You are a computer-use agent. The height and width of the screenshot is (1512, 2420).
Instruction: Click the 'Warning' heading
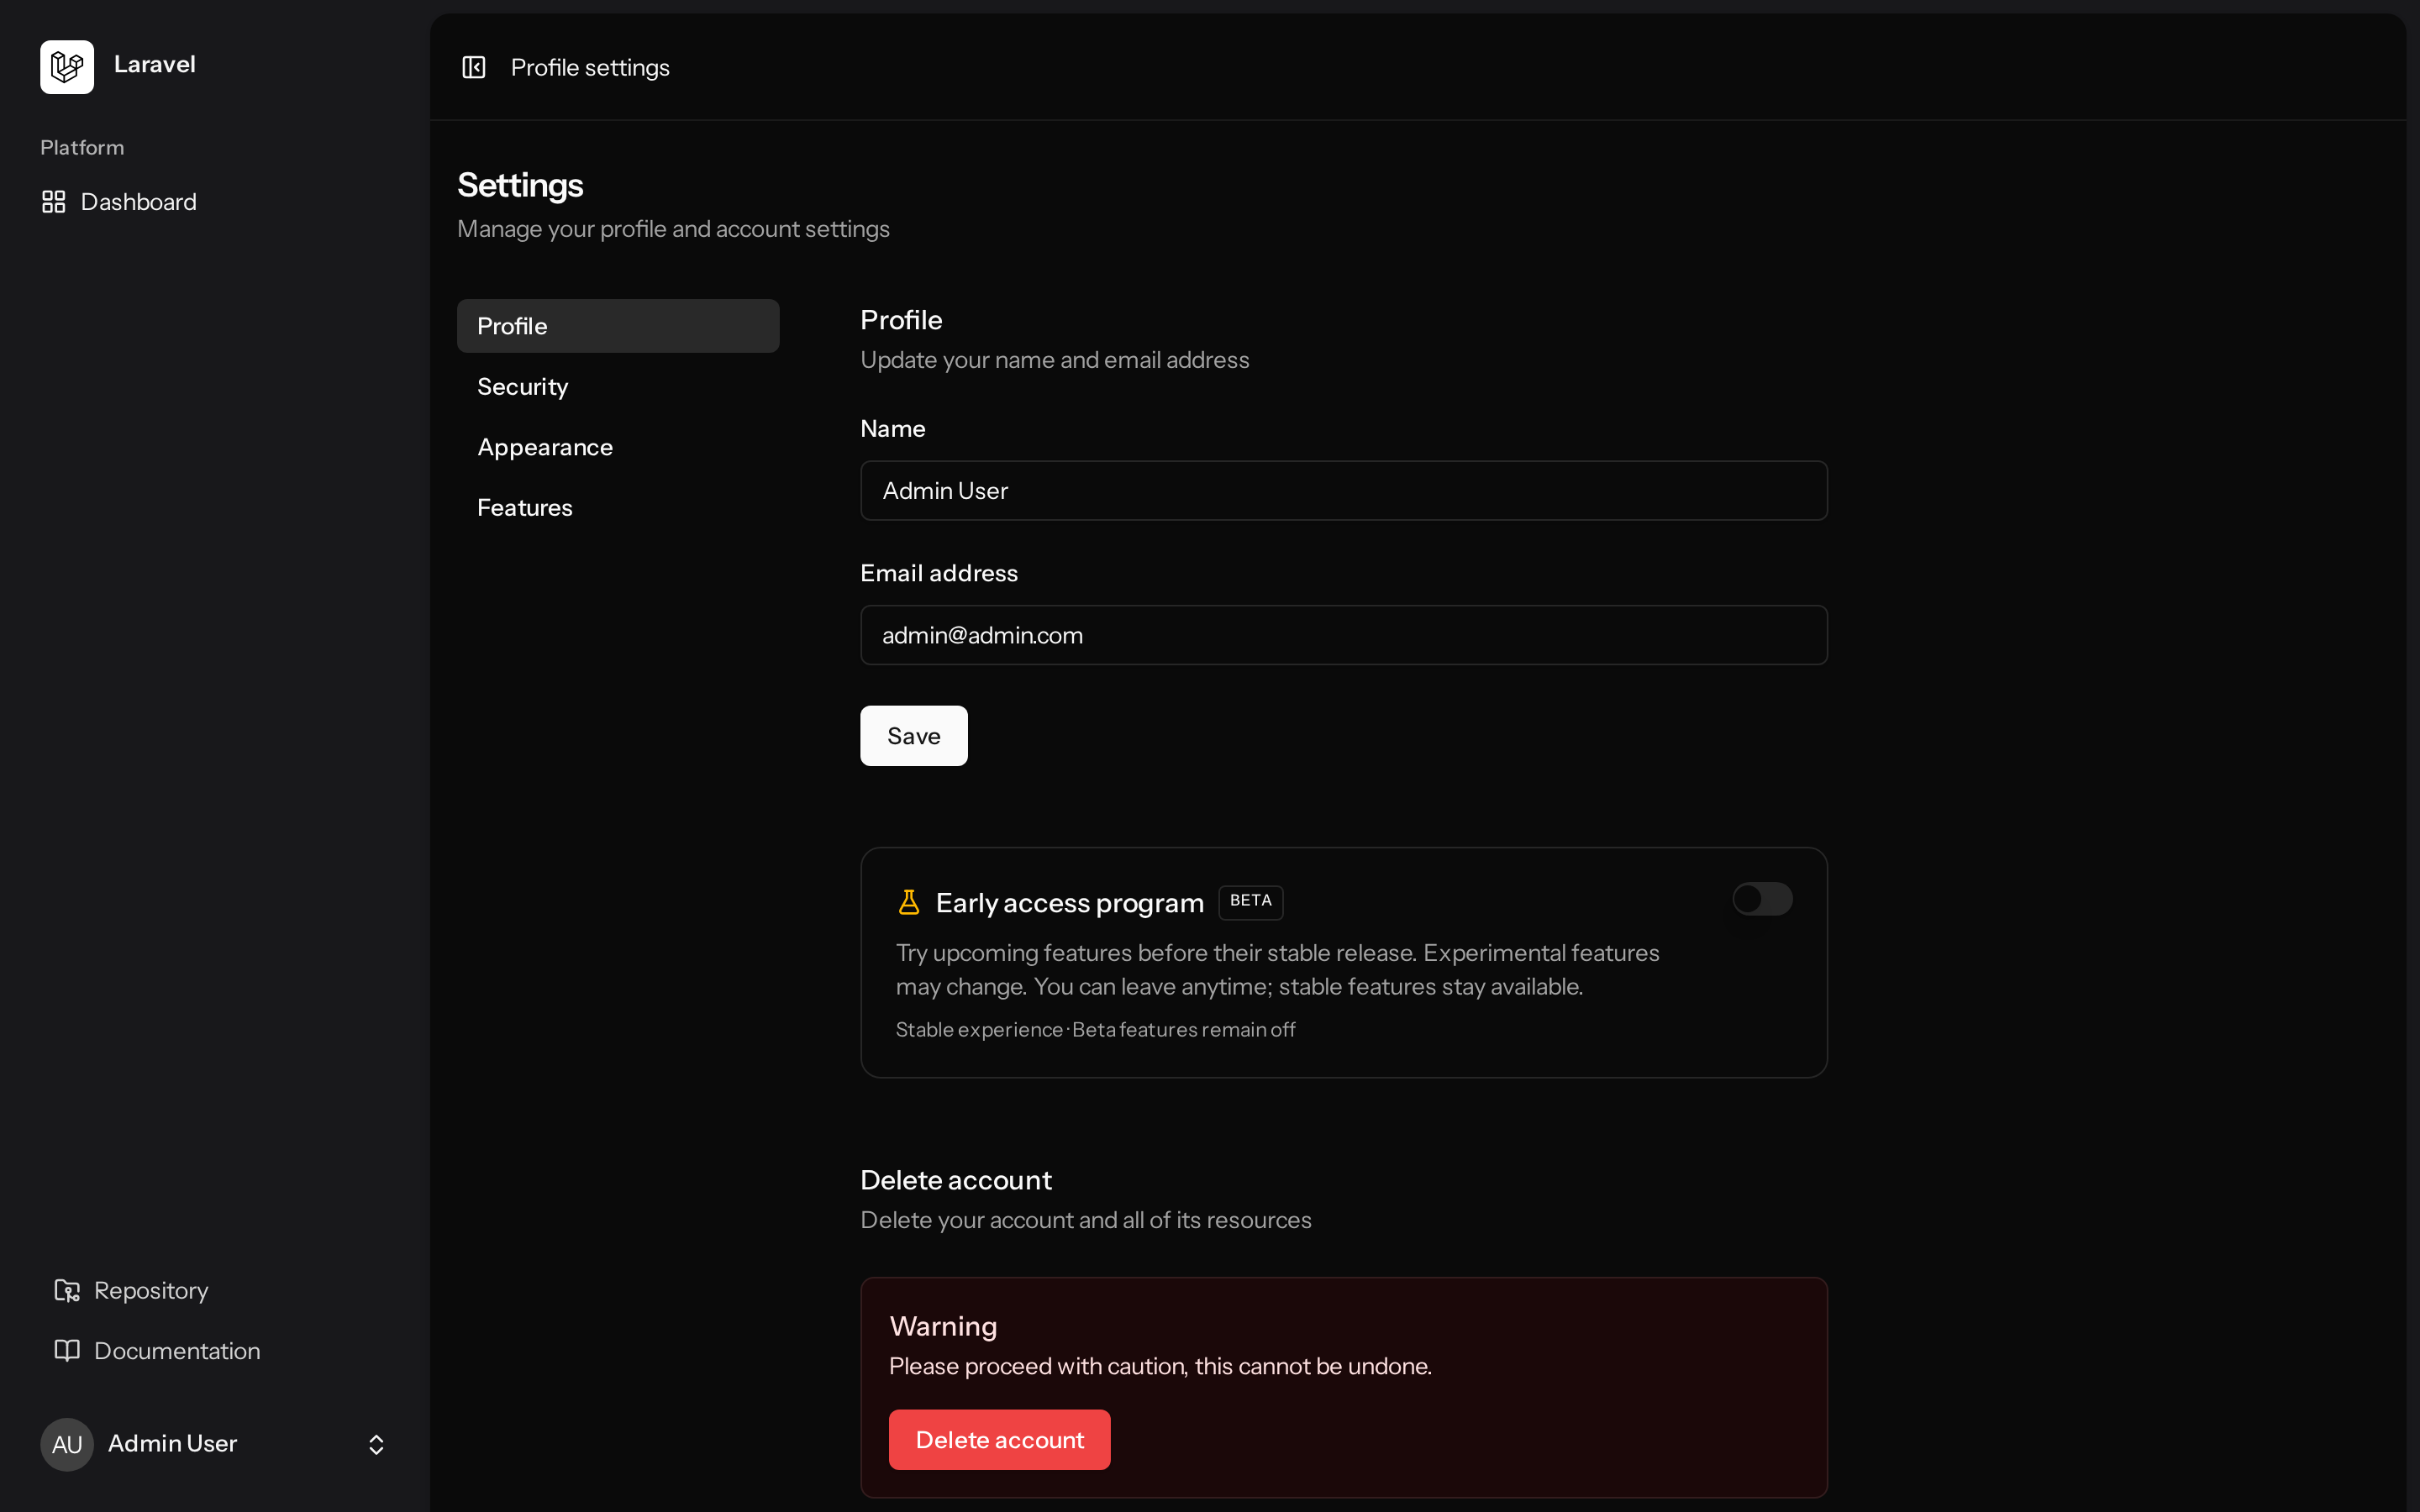[943, 1326]
